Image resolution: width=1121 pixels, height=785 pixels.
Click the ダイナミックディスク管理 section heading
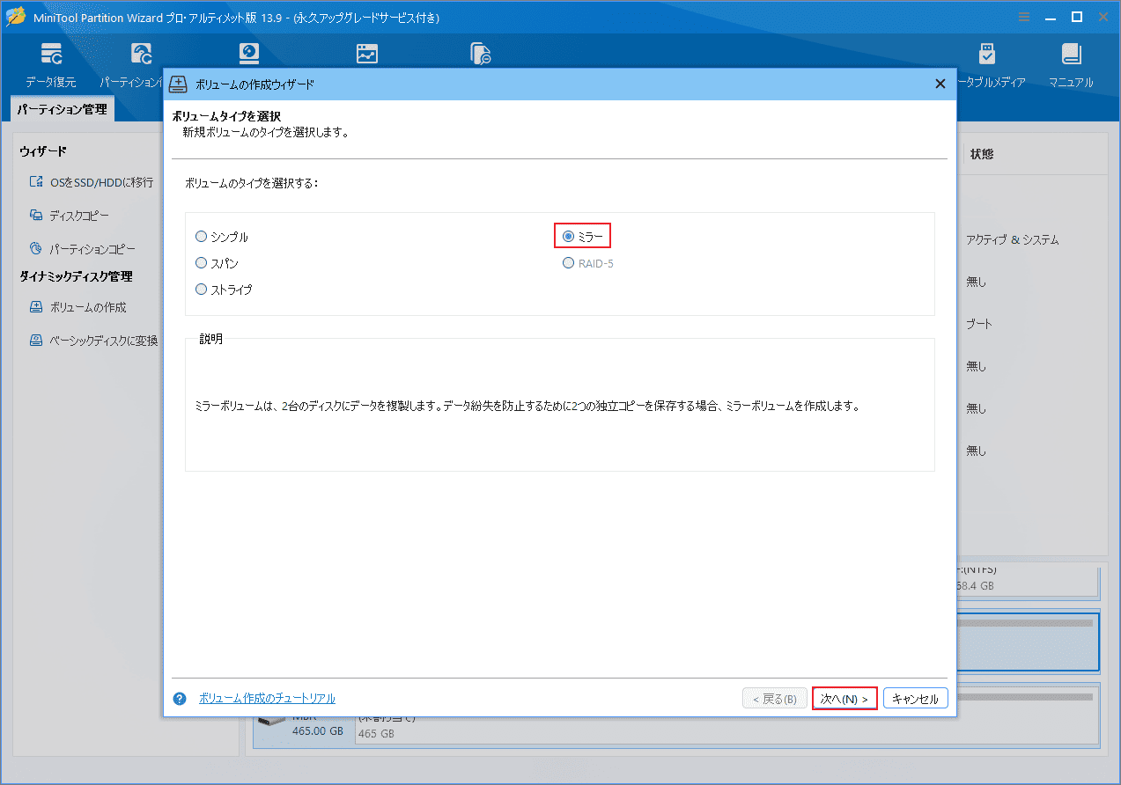point(76,276)
